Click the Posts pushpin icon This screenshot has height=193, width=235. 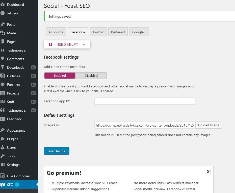(x=3, y=25)
